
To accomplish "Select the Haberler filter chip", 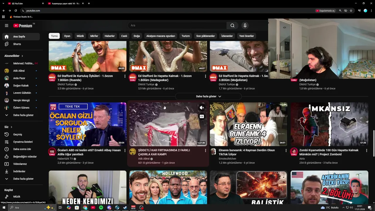I will tap(110, 36).
